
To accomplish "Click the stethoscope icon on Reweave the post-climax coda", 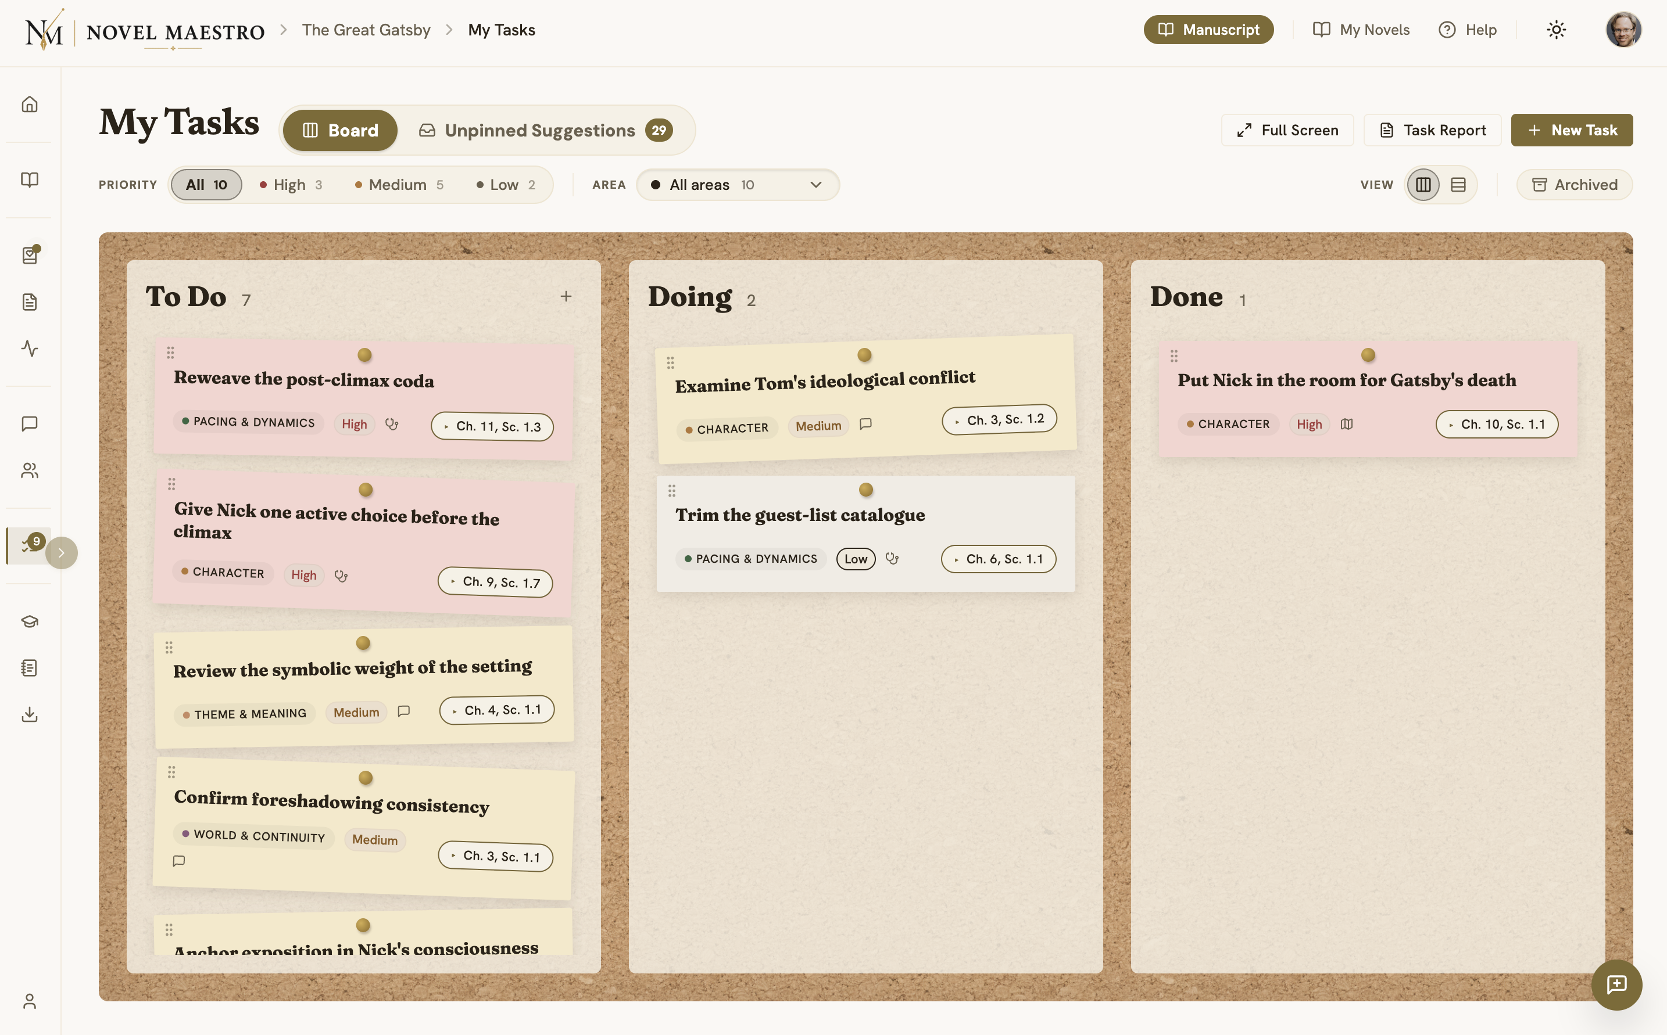I will pyautogui.click(x=392, y=424).
